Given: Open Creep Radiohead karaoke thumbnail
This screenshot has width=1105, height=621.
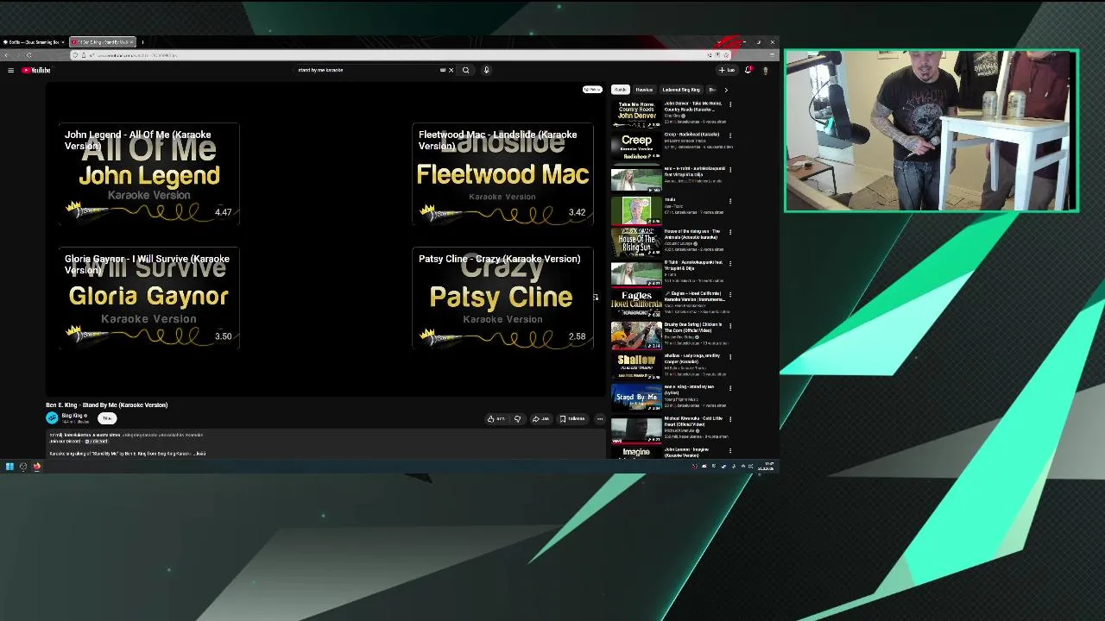Looking at the screenshot, I should tap(636, 146).
